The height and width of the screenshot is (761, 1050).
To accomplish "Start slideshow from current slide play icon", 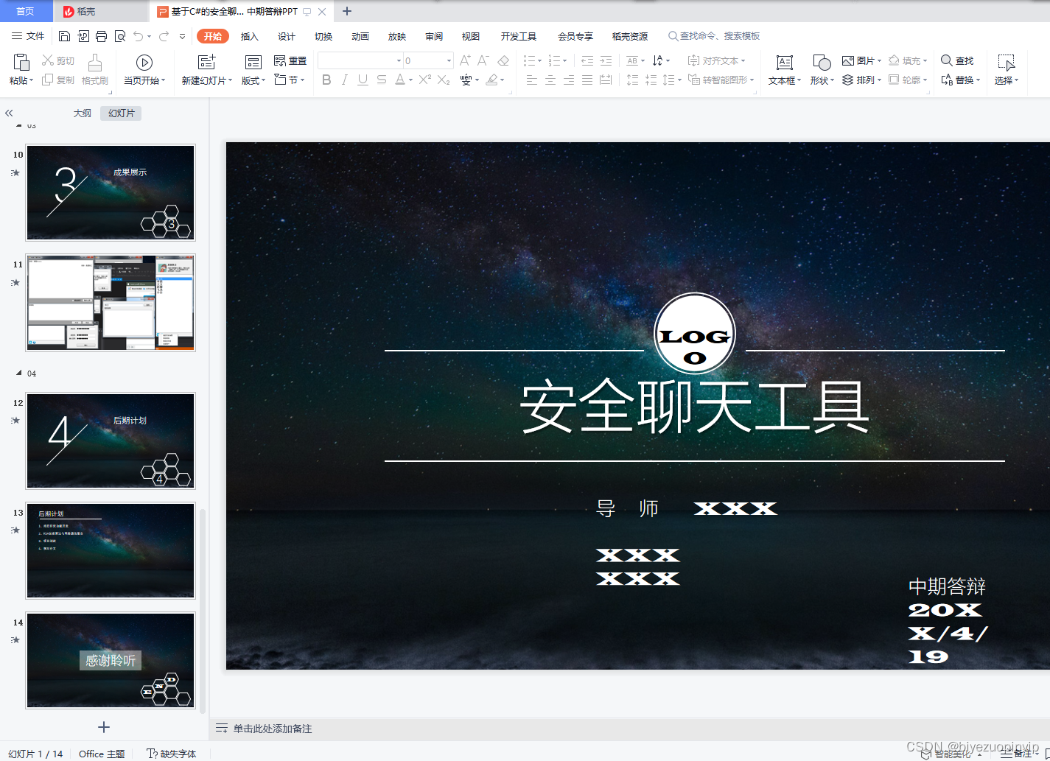I will pyautogui.click(x=144, y=63).
